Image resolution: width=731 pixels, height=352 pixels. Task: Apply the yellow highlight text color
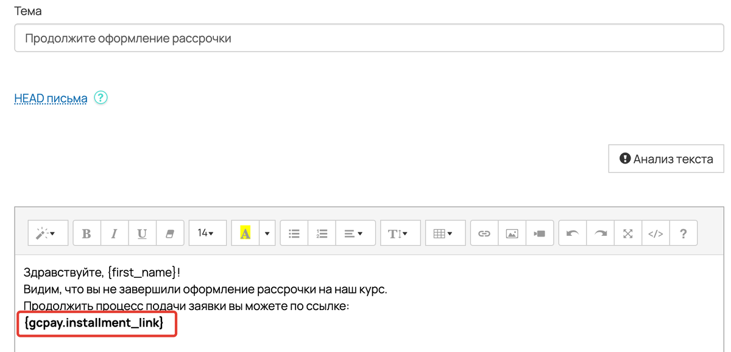pyautogui.click(x=245, y=233)
